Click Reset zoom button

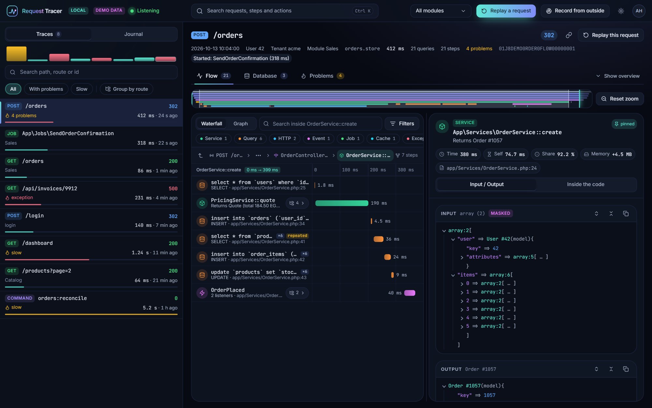[x=620, y=99]
